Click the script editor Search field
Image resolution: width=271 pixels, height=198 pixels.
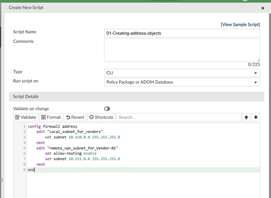(x=179, y=118)
